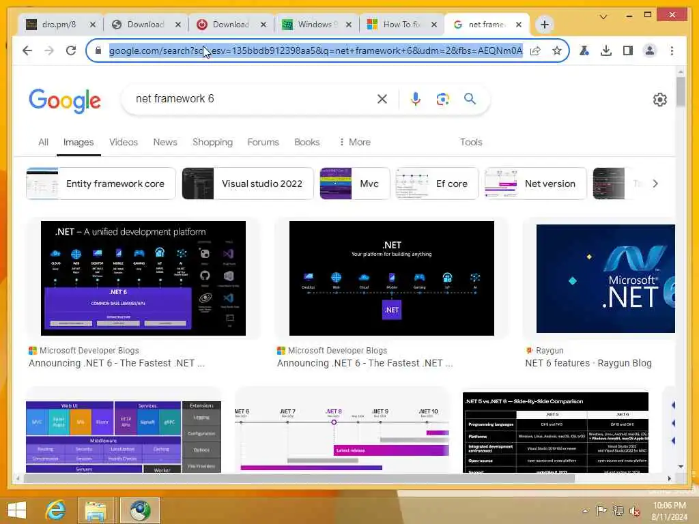The height and width of the screenshot is (524, 699).
Task: Click the address bar URL field
Action: coord(315,50)
